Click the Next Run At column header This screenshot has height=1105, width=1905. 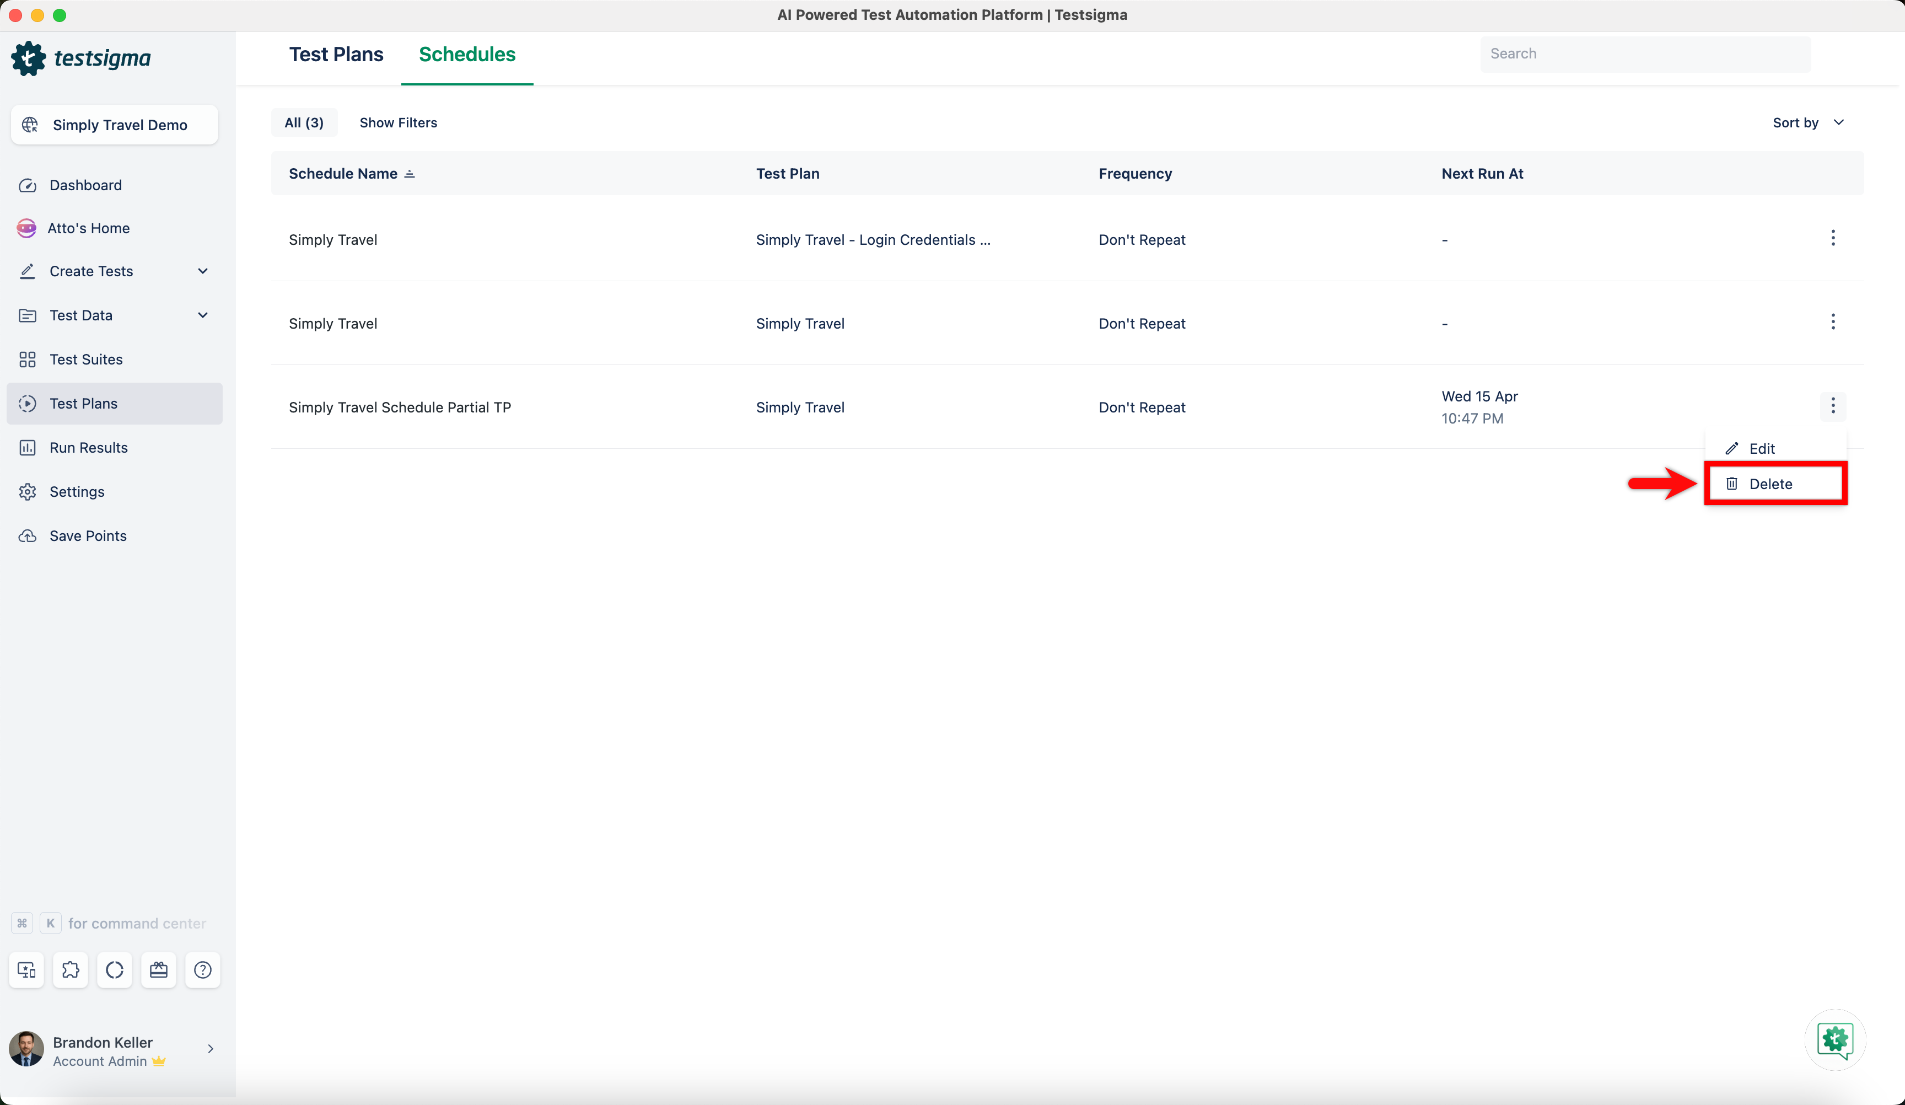1482,174
